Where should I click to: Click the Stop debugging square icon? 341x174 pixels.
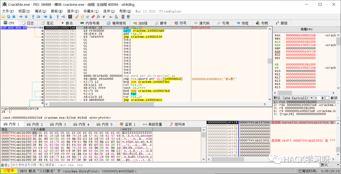tap(14, 17)
